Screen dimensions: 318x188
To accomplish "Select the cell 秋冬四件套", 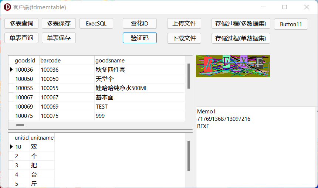I will [x=139, y=70].
